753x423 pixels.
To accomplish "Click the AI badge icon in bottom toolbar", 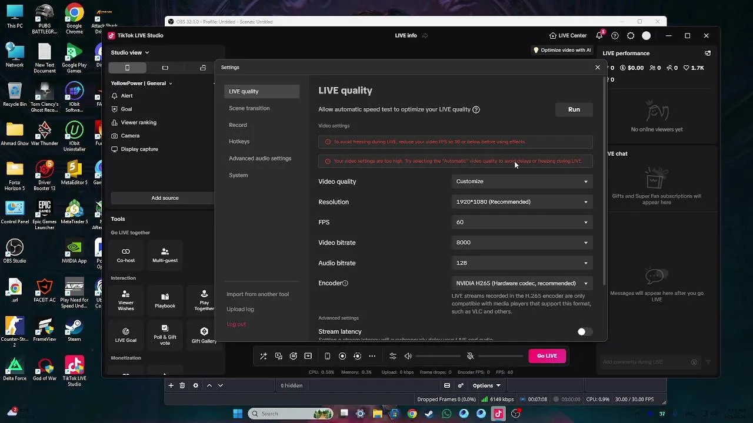I will tap(293, 356).
